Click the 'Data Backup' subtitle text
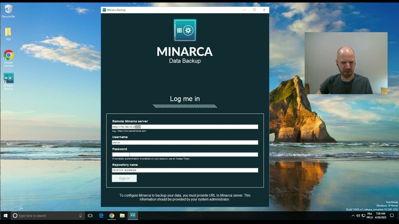The height and width of the screenshot is (224, 399). tap(185, 61)
